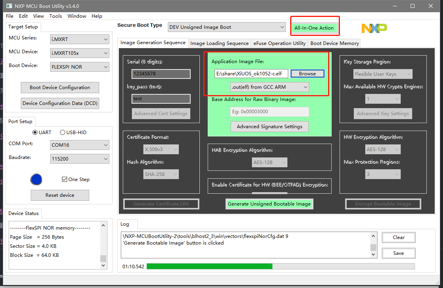Switch to Image Generation Sequence tab
The width and height of the screenshot is (443, 288).
point(153,43)
